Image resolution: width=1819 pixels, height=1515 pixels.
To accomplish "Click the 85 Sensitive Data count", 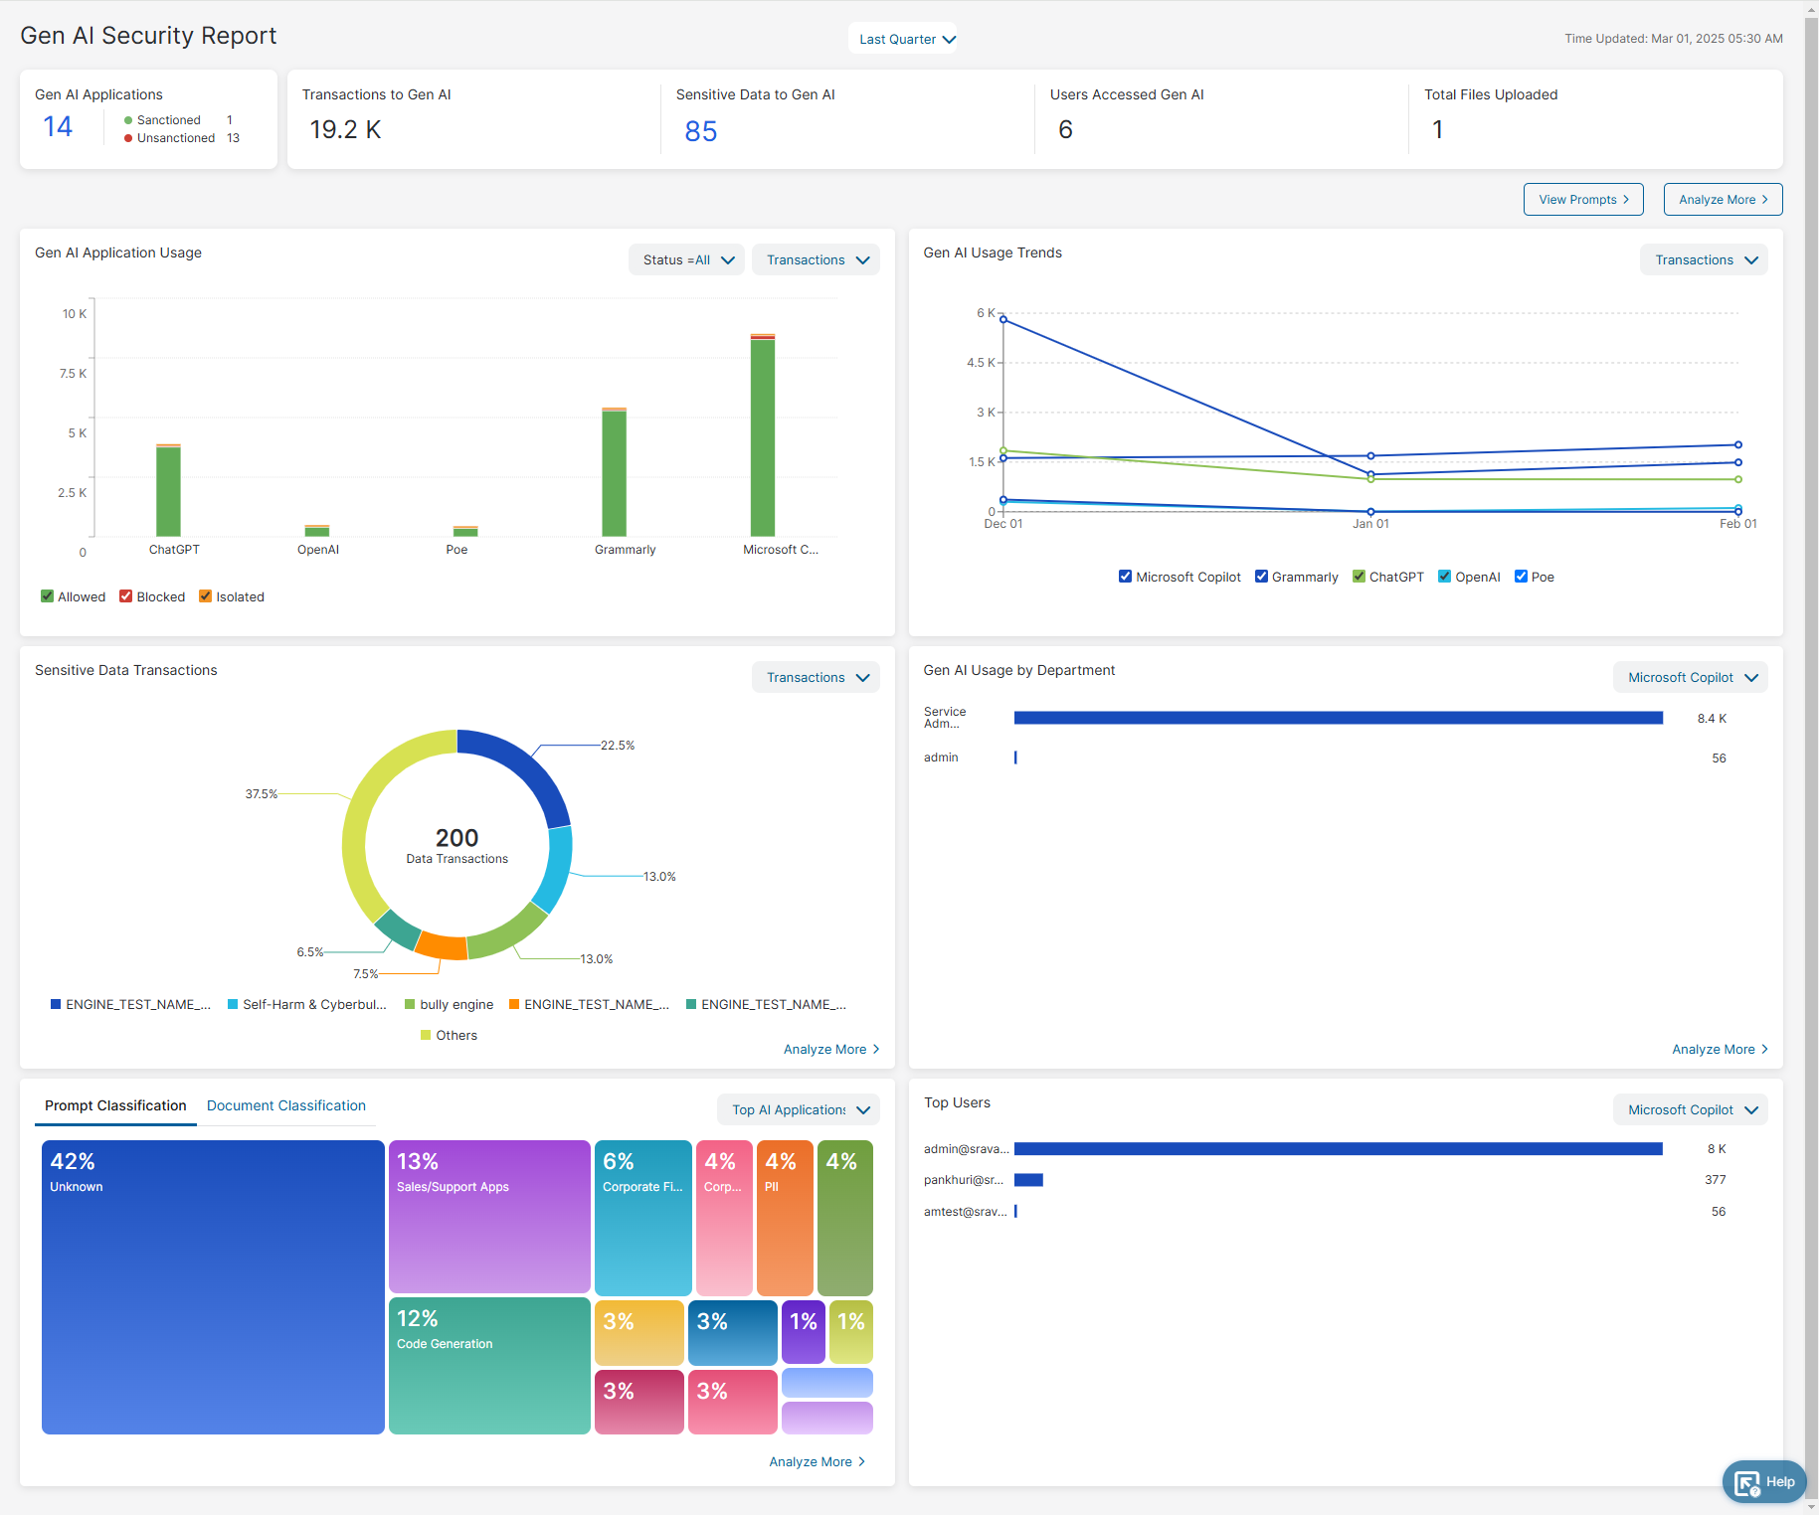I will [701, 130].
